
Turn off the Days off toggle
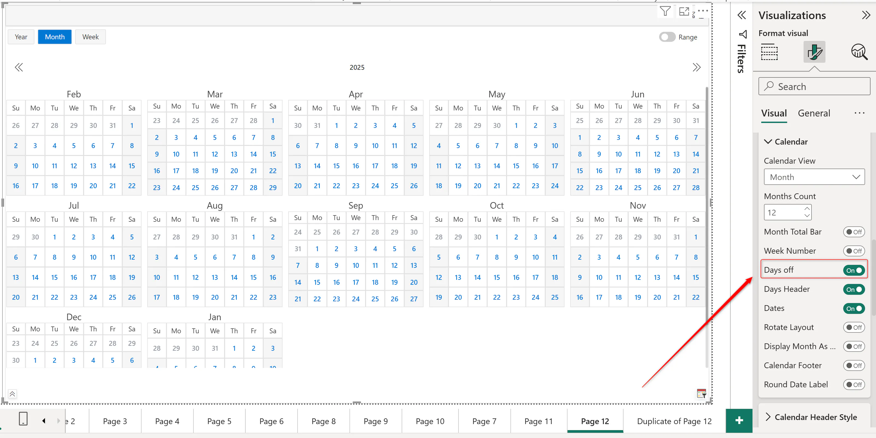click(x=854, y=270)
